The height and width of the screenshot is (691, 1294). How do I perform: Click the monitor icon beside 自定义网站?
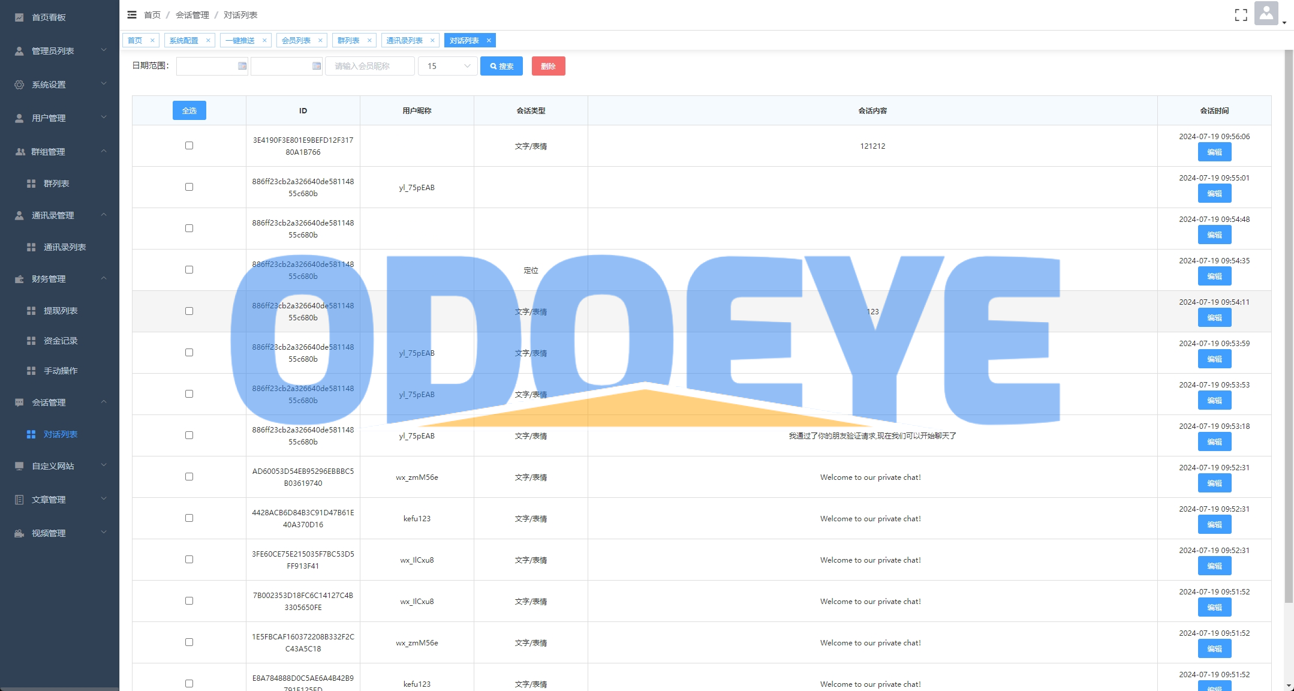(x=19, y=466)
